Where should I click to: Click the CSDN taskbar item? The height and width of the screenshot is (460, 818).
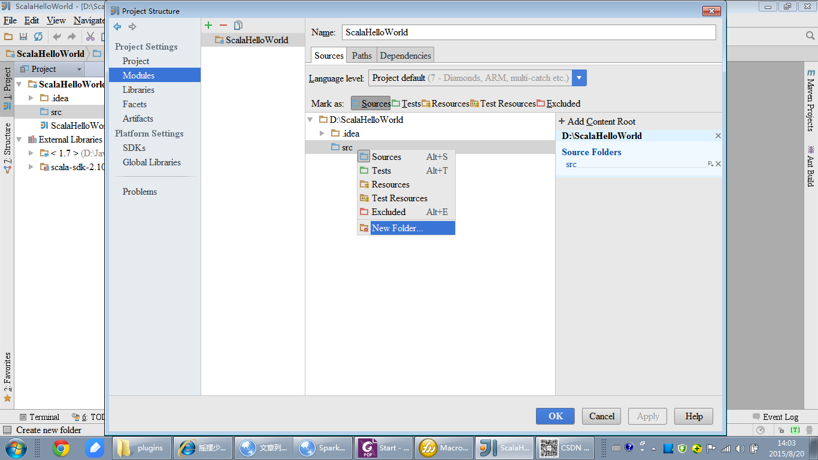(565, 447)
